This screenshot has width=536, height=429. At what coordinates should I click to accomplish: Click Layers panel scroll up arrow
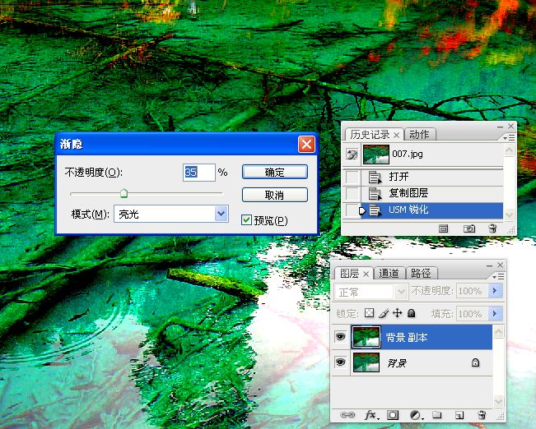click(x=499, y=332)
